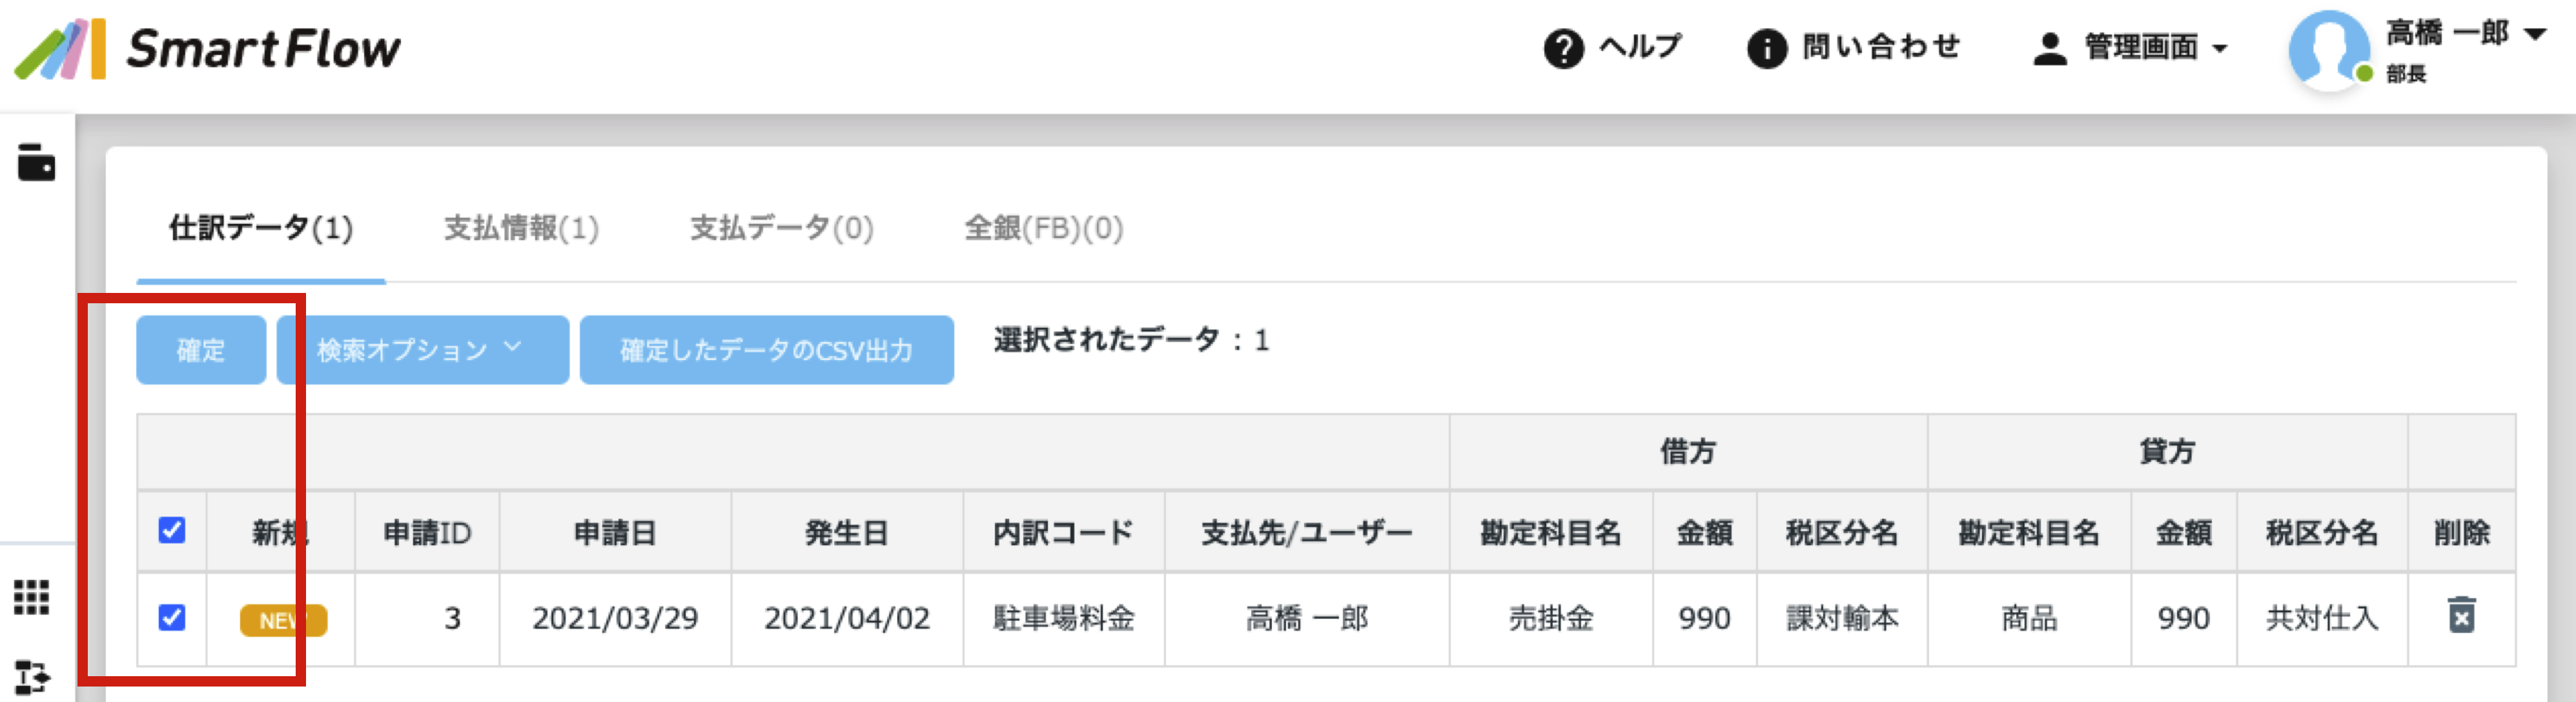Click the workflow tree icon in sidebar
Image resolution: width=2576 pixels, height=702 pixels.
coord(32,678)
